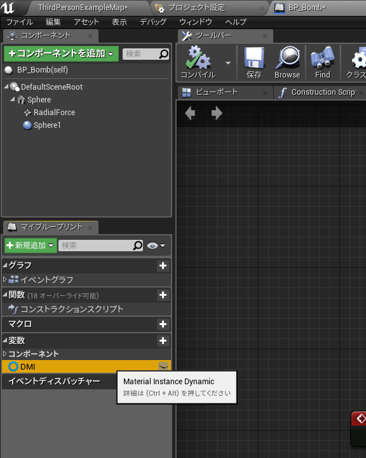The height and width of the screenshot is (458, 366).
Task: Click the RadialForce component icon
Action: tap(27, 113)
